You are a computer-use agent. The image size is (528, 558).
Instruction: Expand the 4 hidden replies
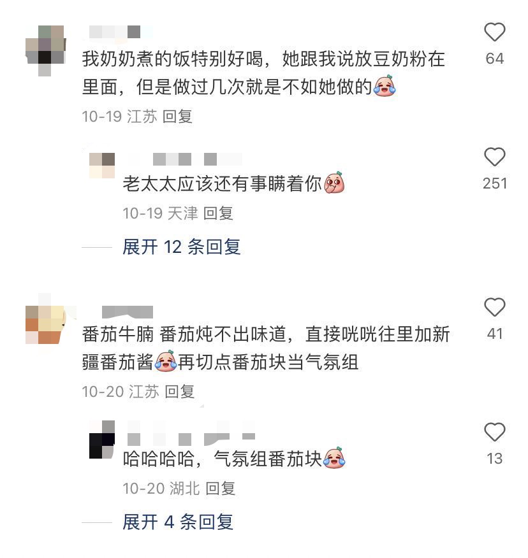coord(178,522)
